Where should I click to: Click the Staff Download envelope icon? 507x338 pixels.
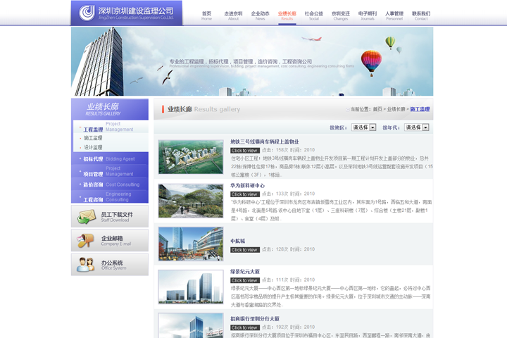click(x=86, y=218)
